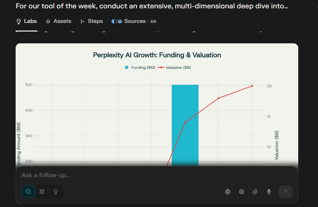
Task: Click the teal Funding legend color square
Action: point(127,68)
